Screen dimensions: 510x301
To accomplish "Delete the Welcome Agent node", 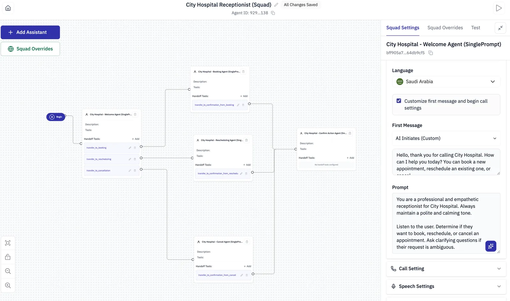I will pos(135,115).
